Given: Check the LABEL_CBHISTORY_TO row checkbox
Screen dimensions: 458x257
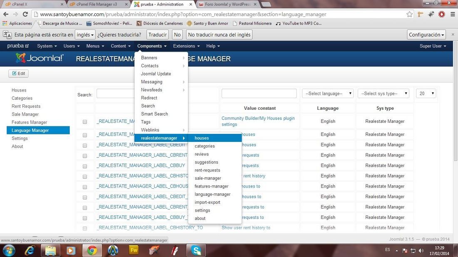Looking at the screenshot, I should (85, 228).
